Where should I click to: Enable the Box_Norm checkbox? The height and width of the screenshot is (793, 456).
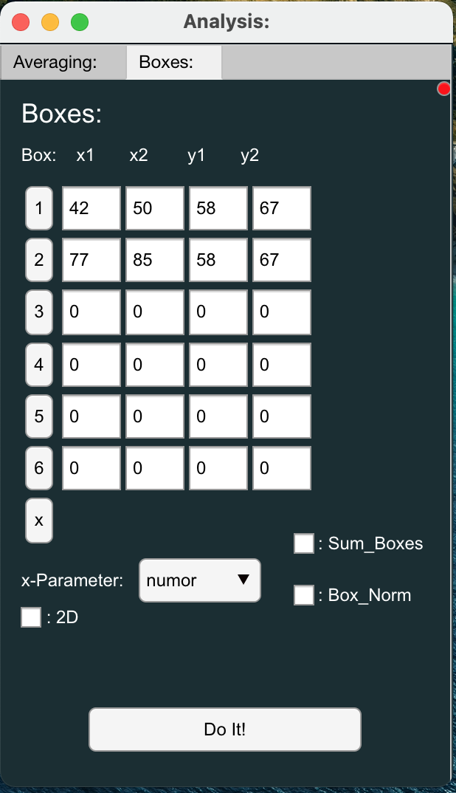coord(304,595)
